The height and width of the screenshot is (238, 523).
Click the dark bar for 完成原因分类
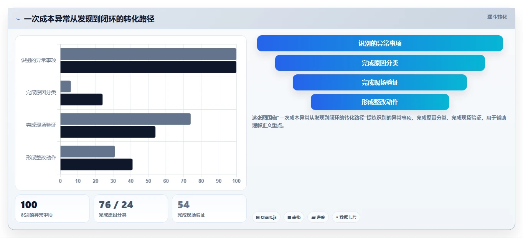click(x=81, y=100)
